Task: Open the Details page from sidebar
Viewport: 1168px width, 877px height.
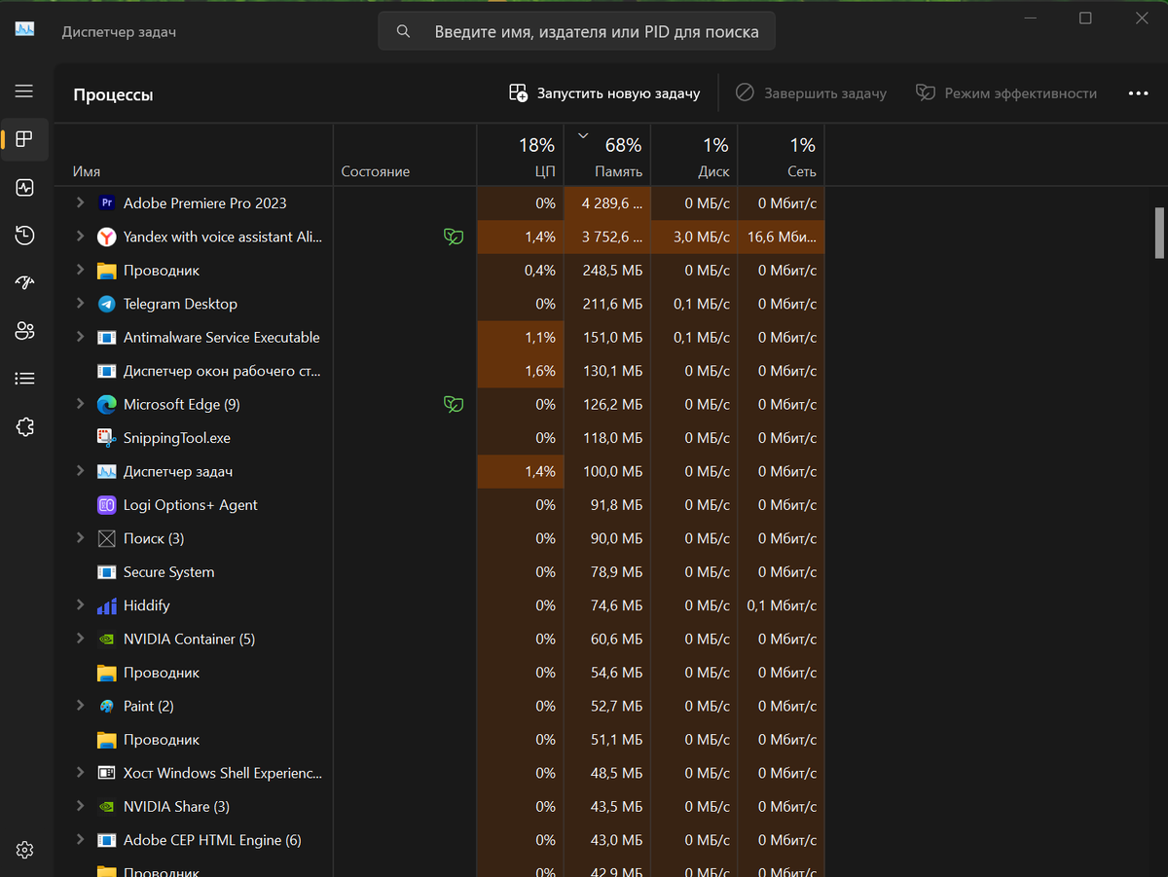Action: coord(24,378)
